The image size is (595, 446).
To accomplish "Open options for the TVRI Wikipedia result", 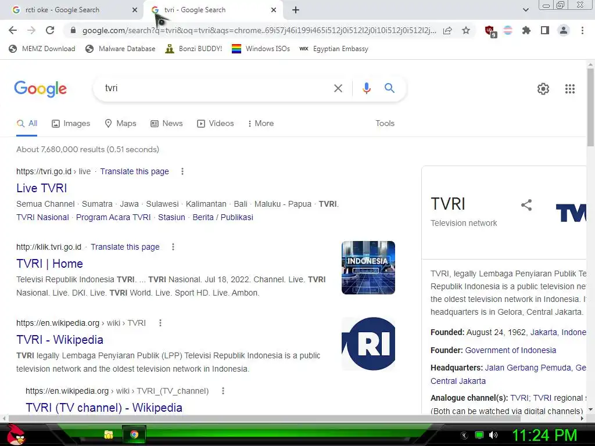I will (x=160, y=323).
